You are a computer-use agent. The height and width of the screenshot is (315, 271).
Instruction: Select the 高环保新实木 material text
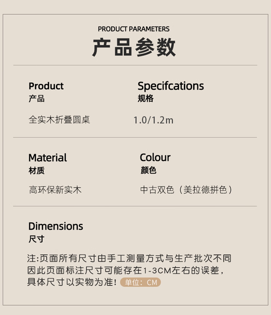point(55,190)
